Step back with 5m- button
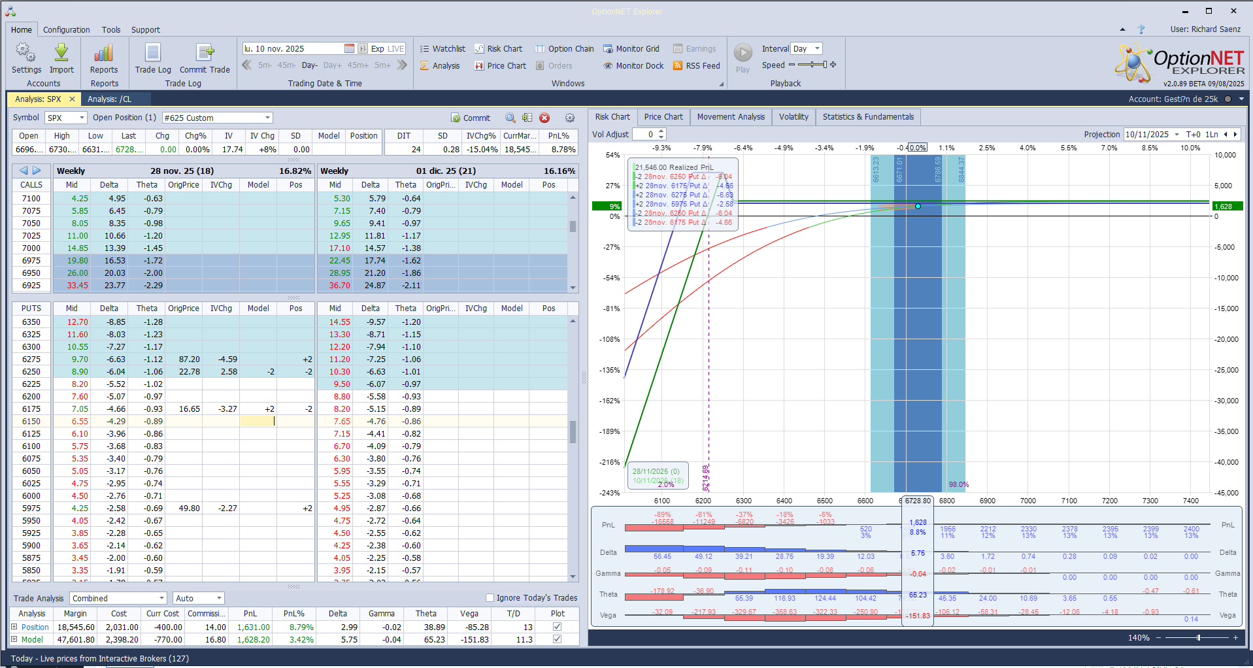1253x668 pixels. click(x=265, y=65)
